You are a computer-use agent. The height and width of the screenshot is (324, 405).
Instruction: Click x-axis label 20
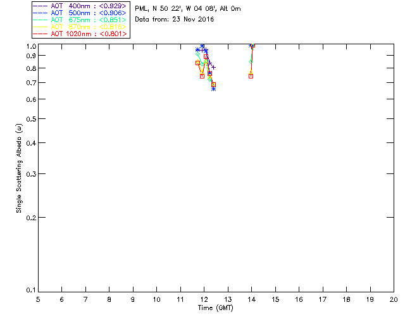[x=394, y=300]
